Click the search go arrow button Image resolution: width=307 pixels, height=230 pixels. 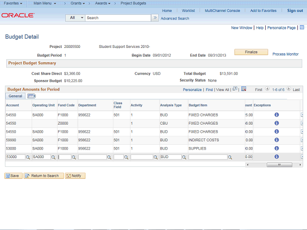(154, 18)
